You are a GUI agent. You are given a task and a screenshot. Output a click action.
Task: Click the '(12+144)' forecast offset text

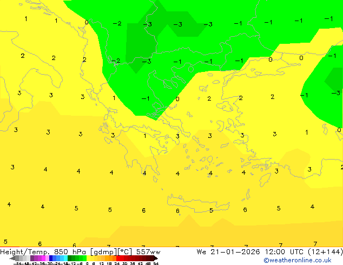point(325,252)
